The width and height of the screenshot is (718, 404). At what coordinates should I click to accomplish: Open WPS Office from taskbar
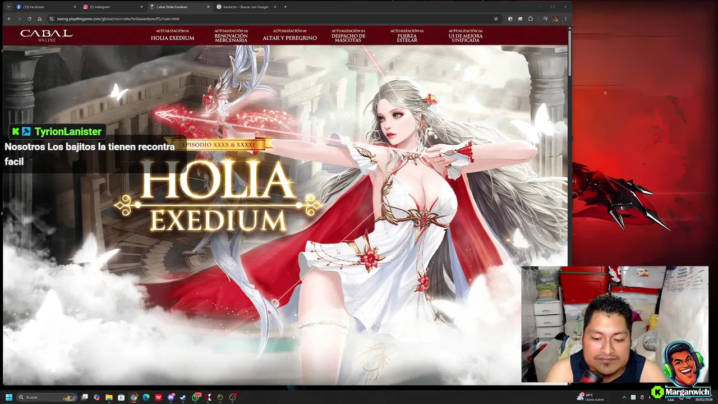point(158,397)
